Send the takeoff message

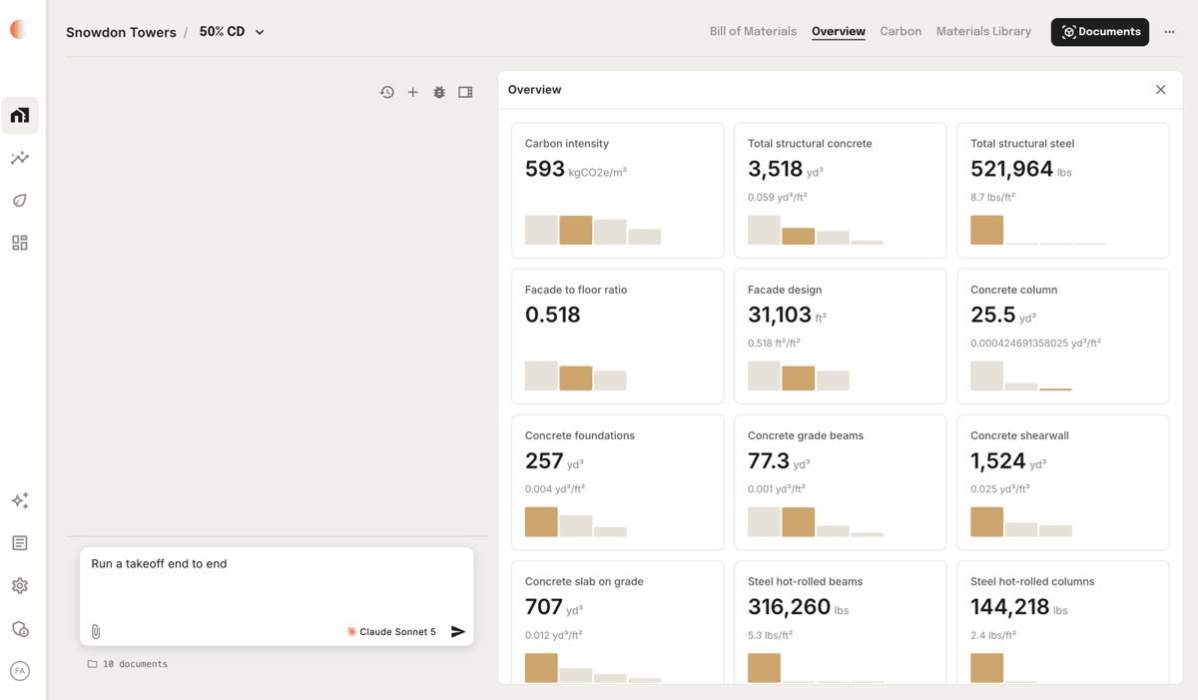[458, 632]
